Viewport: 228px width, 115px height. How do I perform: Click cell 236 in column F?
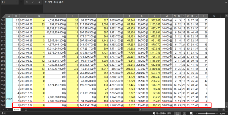point(73,69)
